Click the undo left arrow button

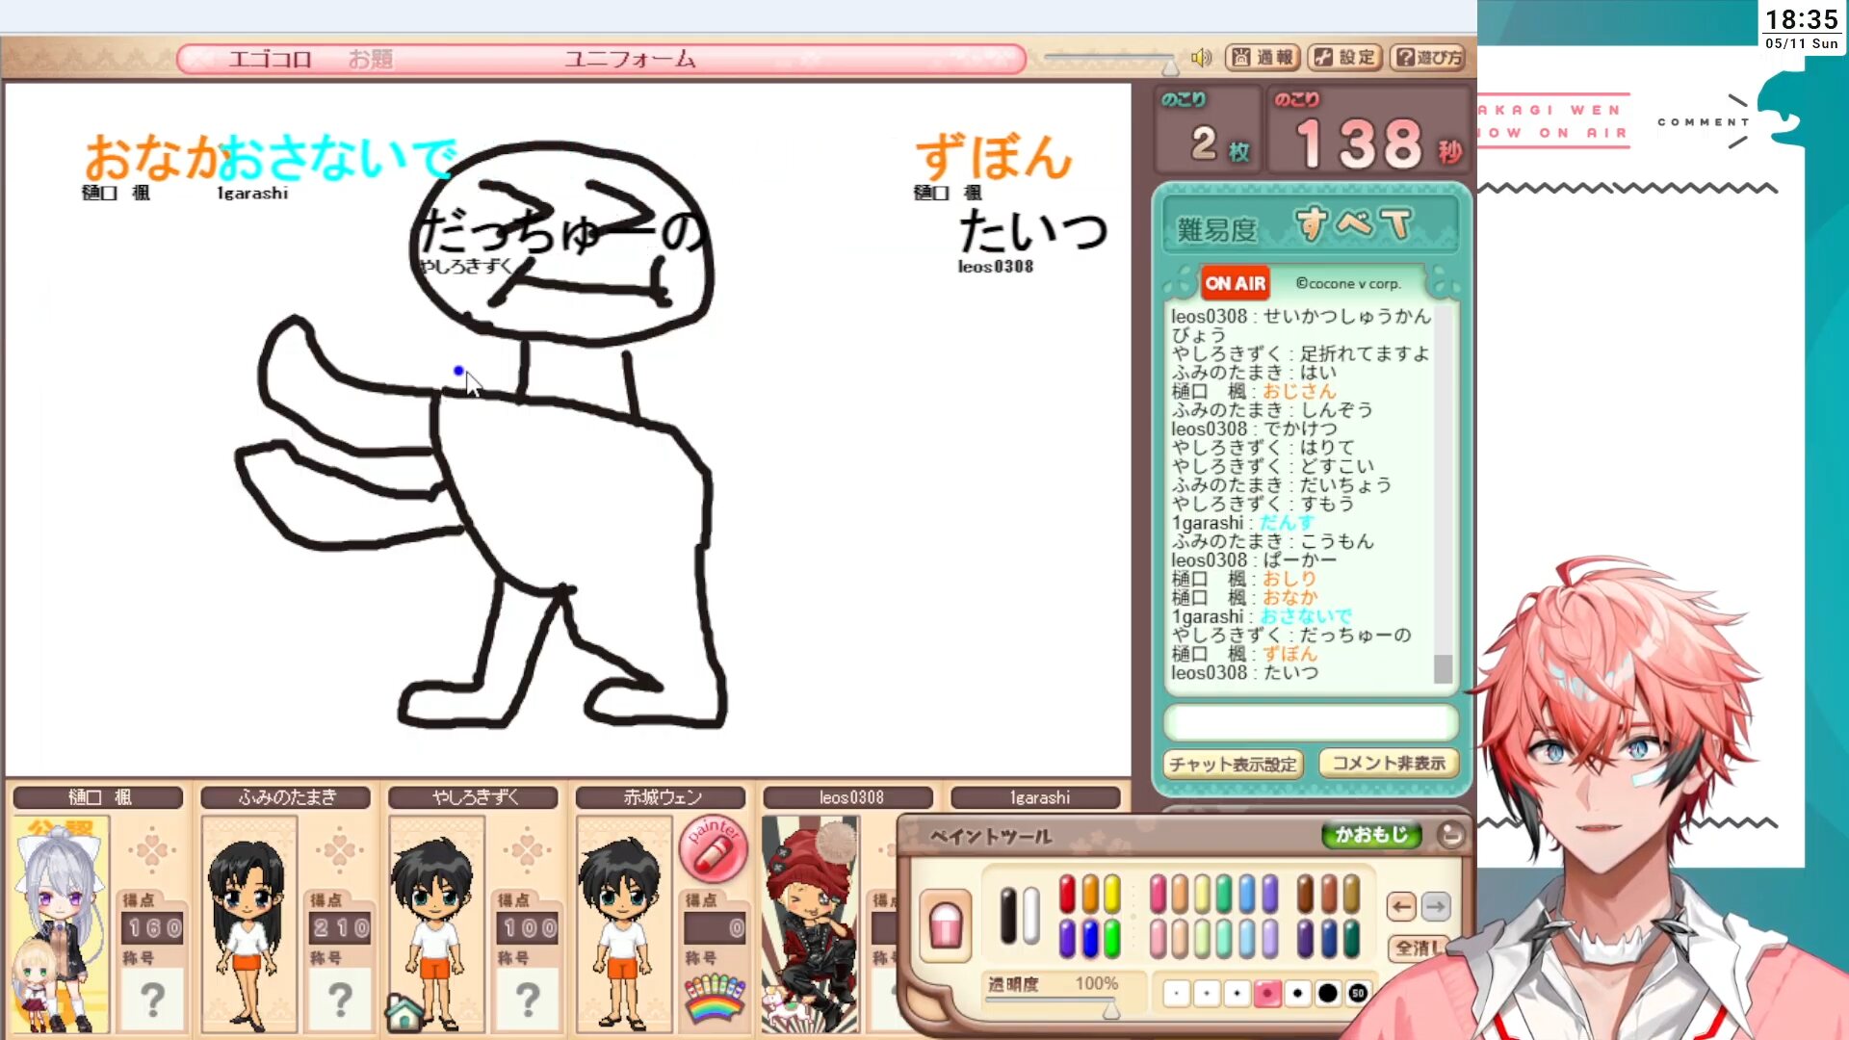[1401, 906]
